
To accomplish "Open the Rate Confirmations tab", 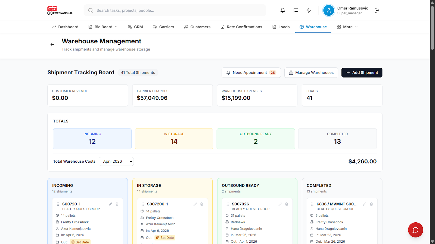I will click(241, 27).
